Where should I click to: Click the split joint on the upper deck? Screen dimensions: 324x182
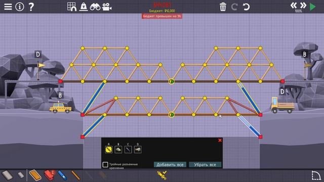[x=171, y=81]
